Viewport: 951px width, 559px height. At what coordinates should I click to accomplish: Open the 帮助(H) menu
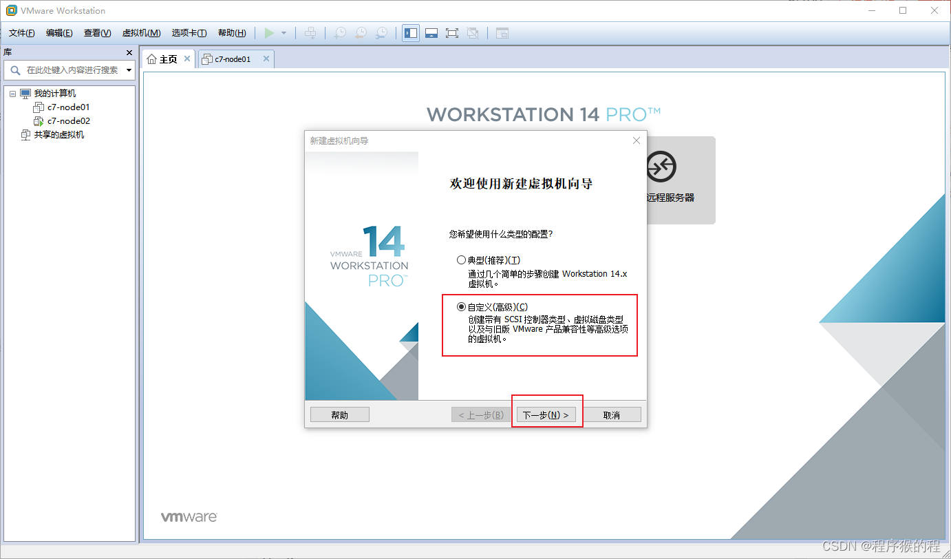pos(232,33)
